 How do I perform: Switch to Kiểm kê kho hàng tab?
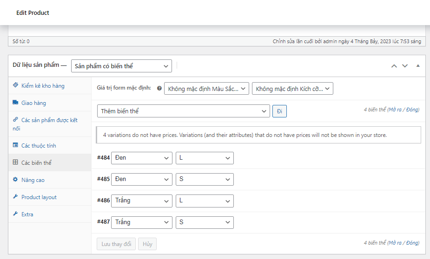click(x=50, y=86)
